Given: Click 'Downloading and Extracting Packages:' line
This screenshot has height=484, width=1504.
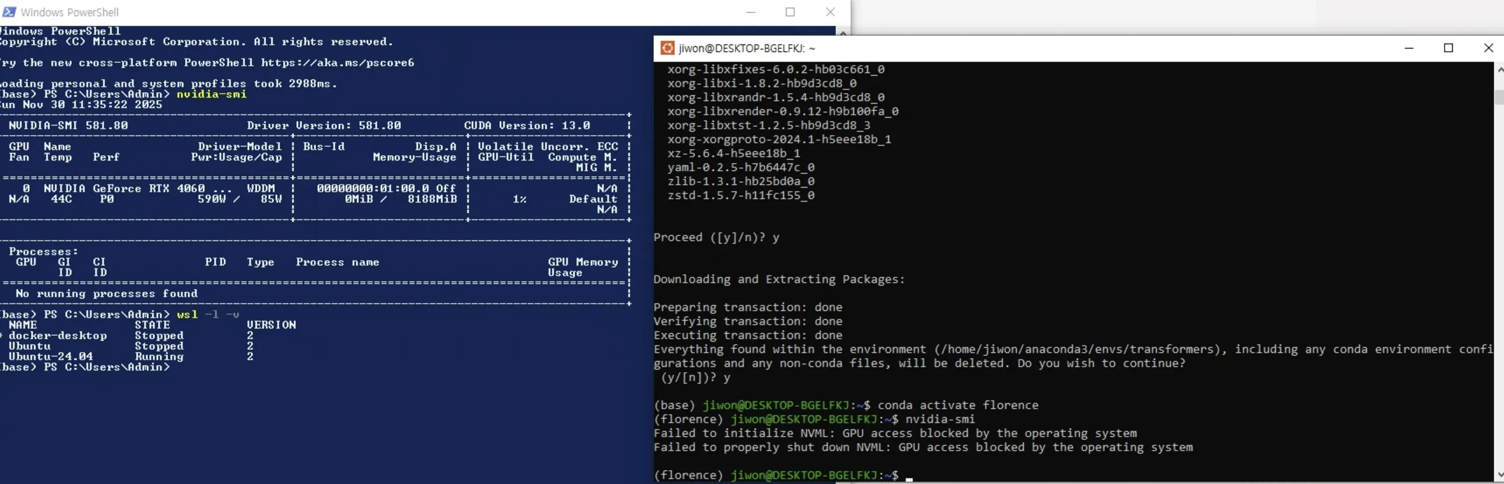Looking at the screenshot, I should [779, 280].
